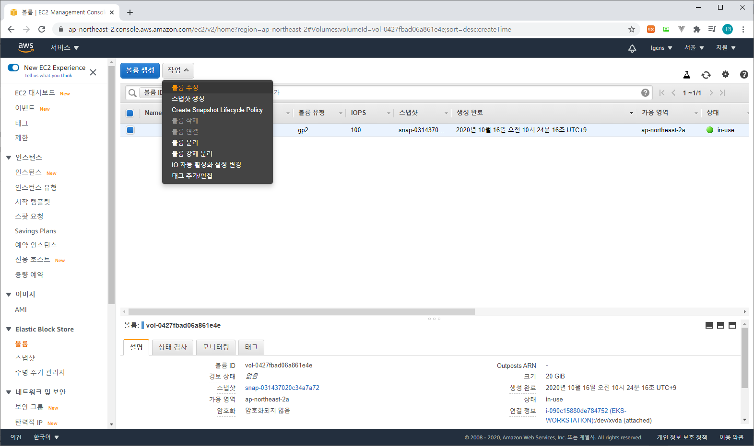This screenshot has height=446, width=754.
Task: Click the sidebar vertical scrollbar
Action: click(x=111, y=184)
